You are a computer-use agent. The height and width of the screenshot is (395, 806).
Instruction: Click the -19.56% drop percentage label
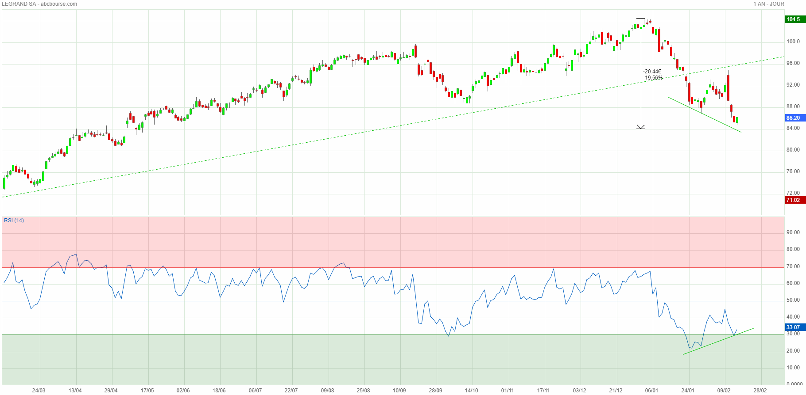[653, 78]
